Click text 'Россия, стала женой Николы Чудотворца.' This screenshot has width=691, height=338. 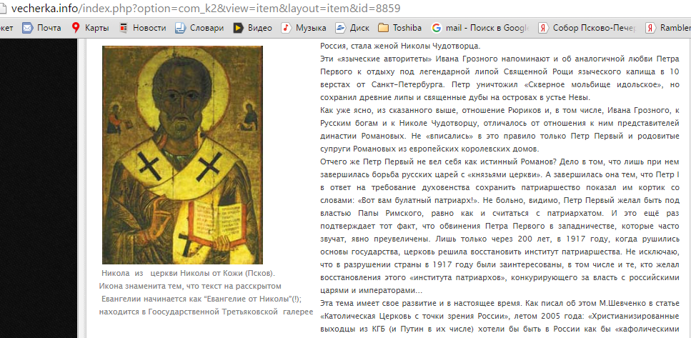(x=400, y=46)
